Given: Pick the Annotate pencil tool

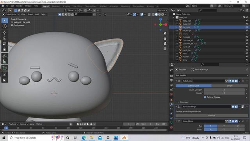Looking at the screenshot, I should tap(5, 56).
